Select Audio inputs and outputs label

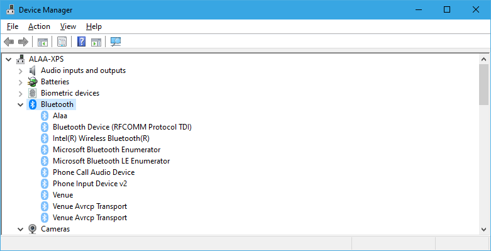83,70
